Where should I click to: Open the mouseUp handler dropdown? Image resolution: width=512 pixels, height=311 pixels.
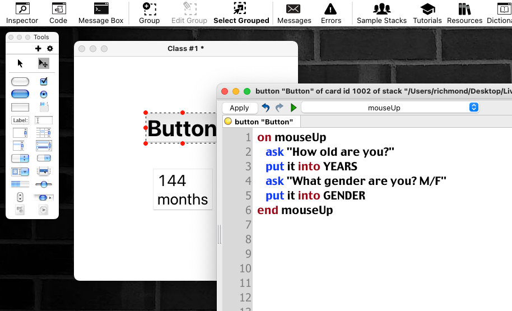point(390,108)
